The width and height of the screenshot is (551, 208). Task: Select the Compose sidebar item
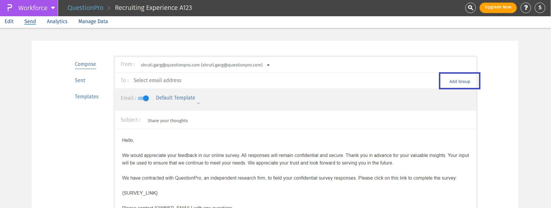tap(85, 64)
